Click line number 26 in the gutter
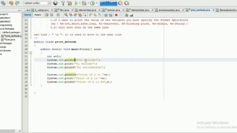The width and height of the screenshot is (237, 133). pyautogui.click(x=26, y=75)
